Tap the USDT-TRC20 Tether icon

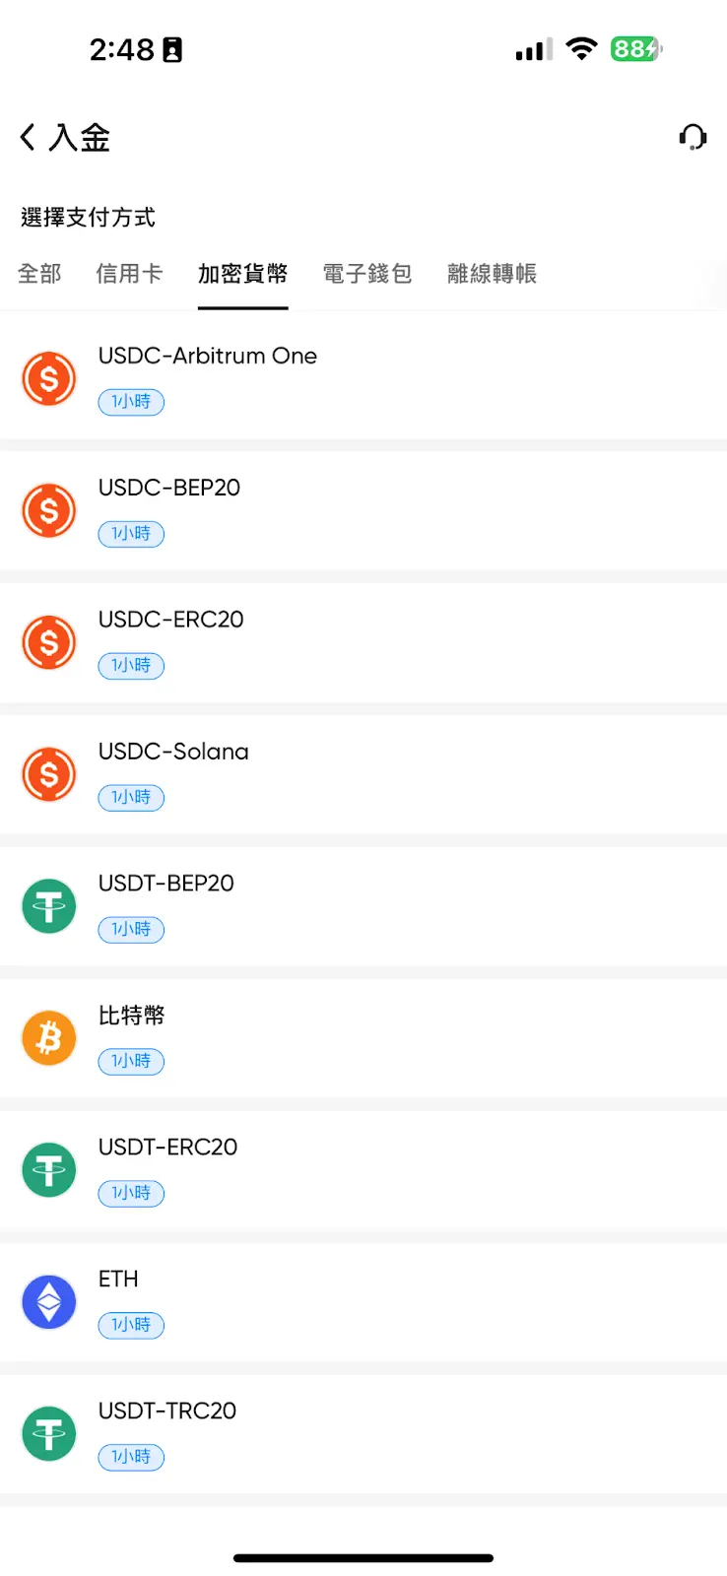coord(49,1434)
